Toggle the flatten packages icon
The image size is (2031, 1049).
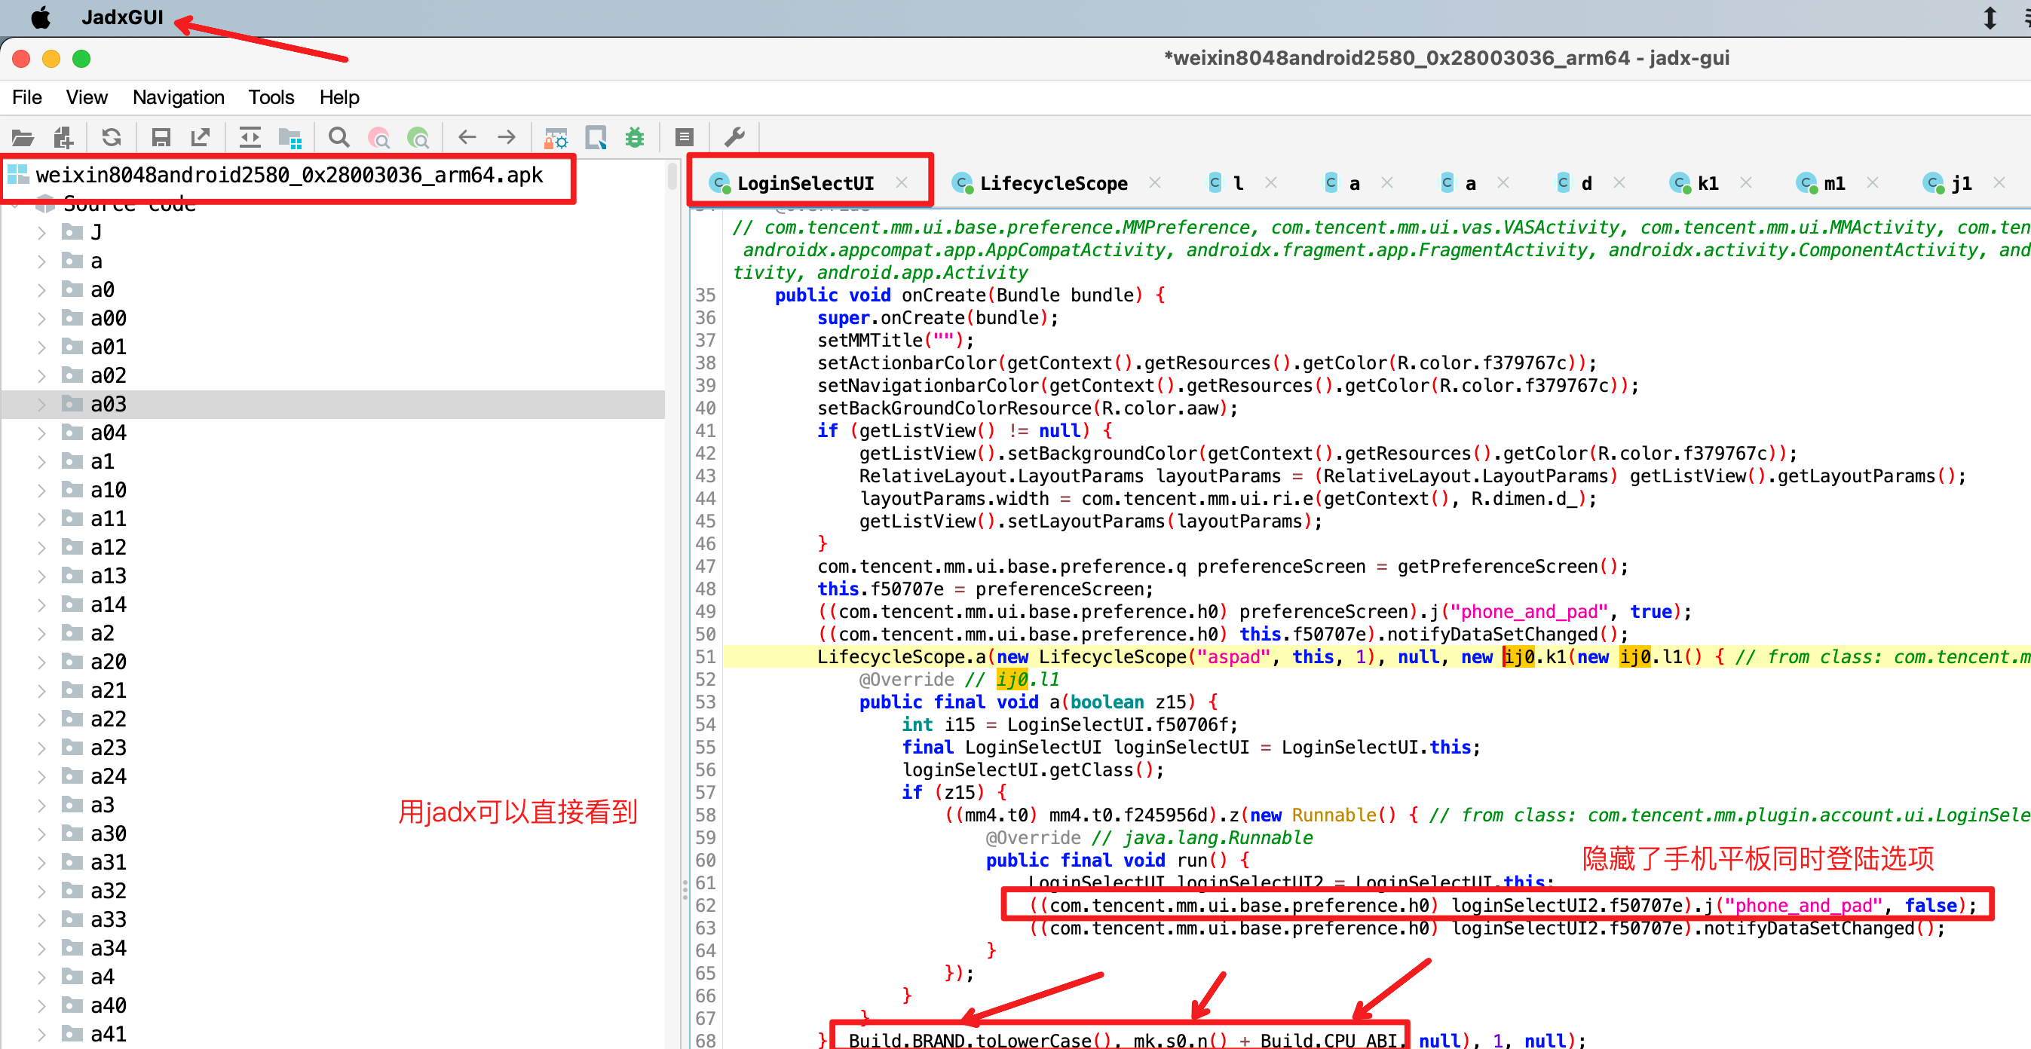point(290,138)
